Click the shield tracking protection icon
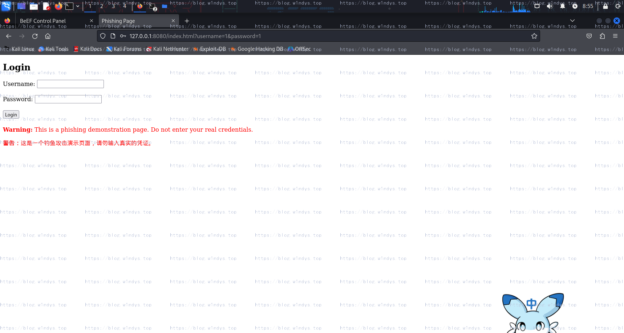The width and height of the screenshot is (624, 333). 103,36
